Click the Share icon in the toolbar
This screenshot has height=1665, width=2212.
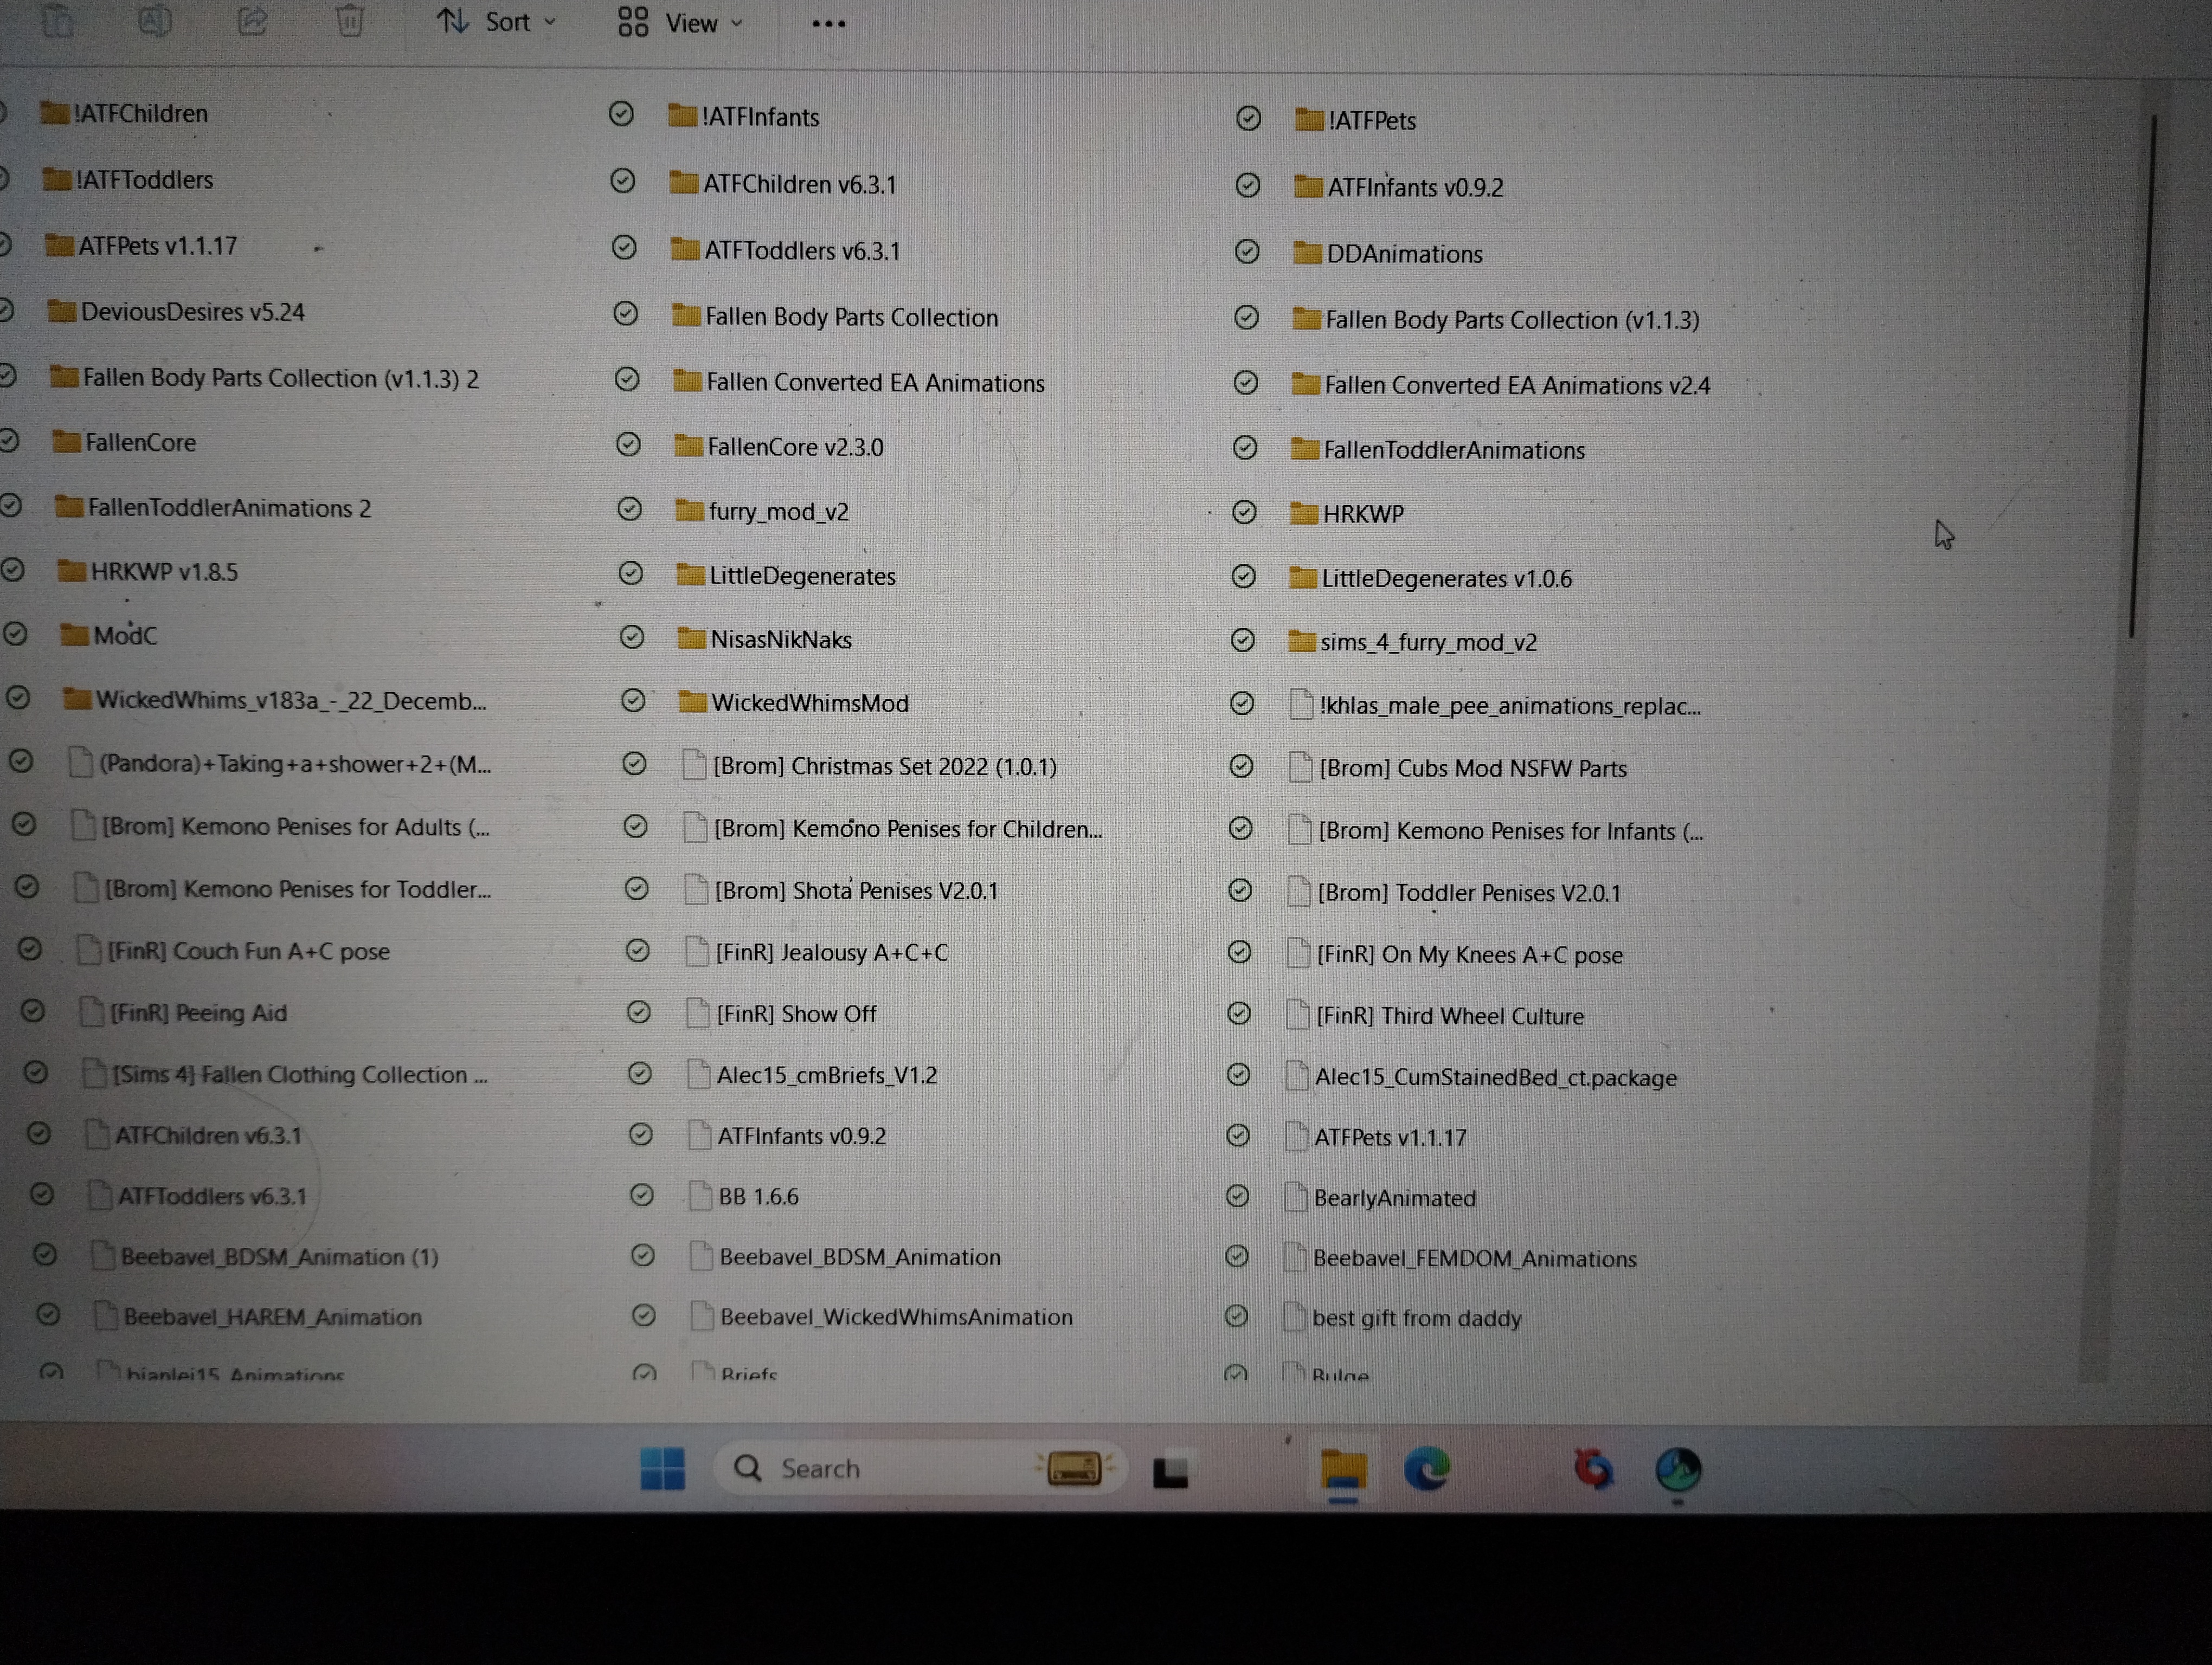252,20
